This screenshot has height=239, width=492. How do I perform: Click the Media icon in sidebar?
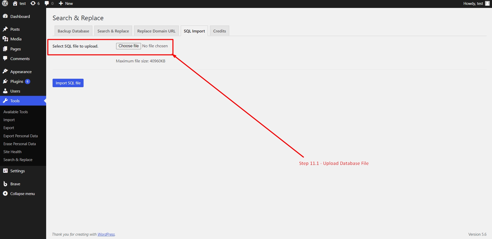5,39
